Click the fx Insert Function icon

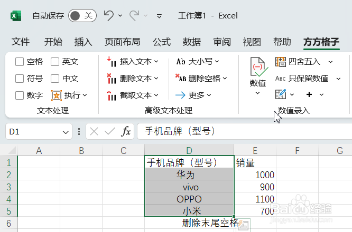click(126, 131)
